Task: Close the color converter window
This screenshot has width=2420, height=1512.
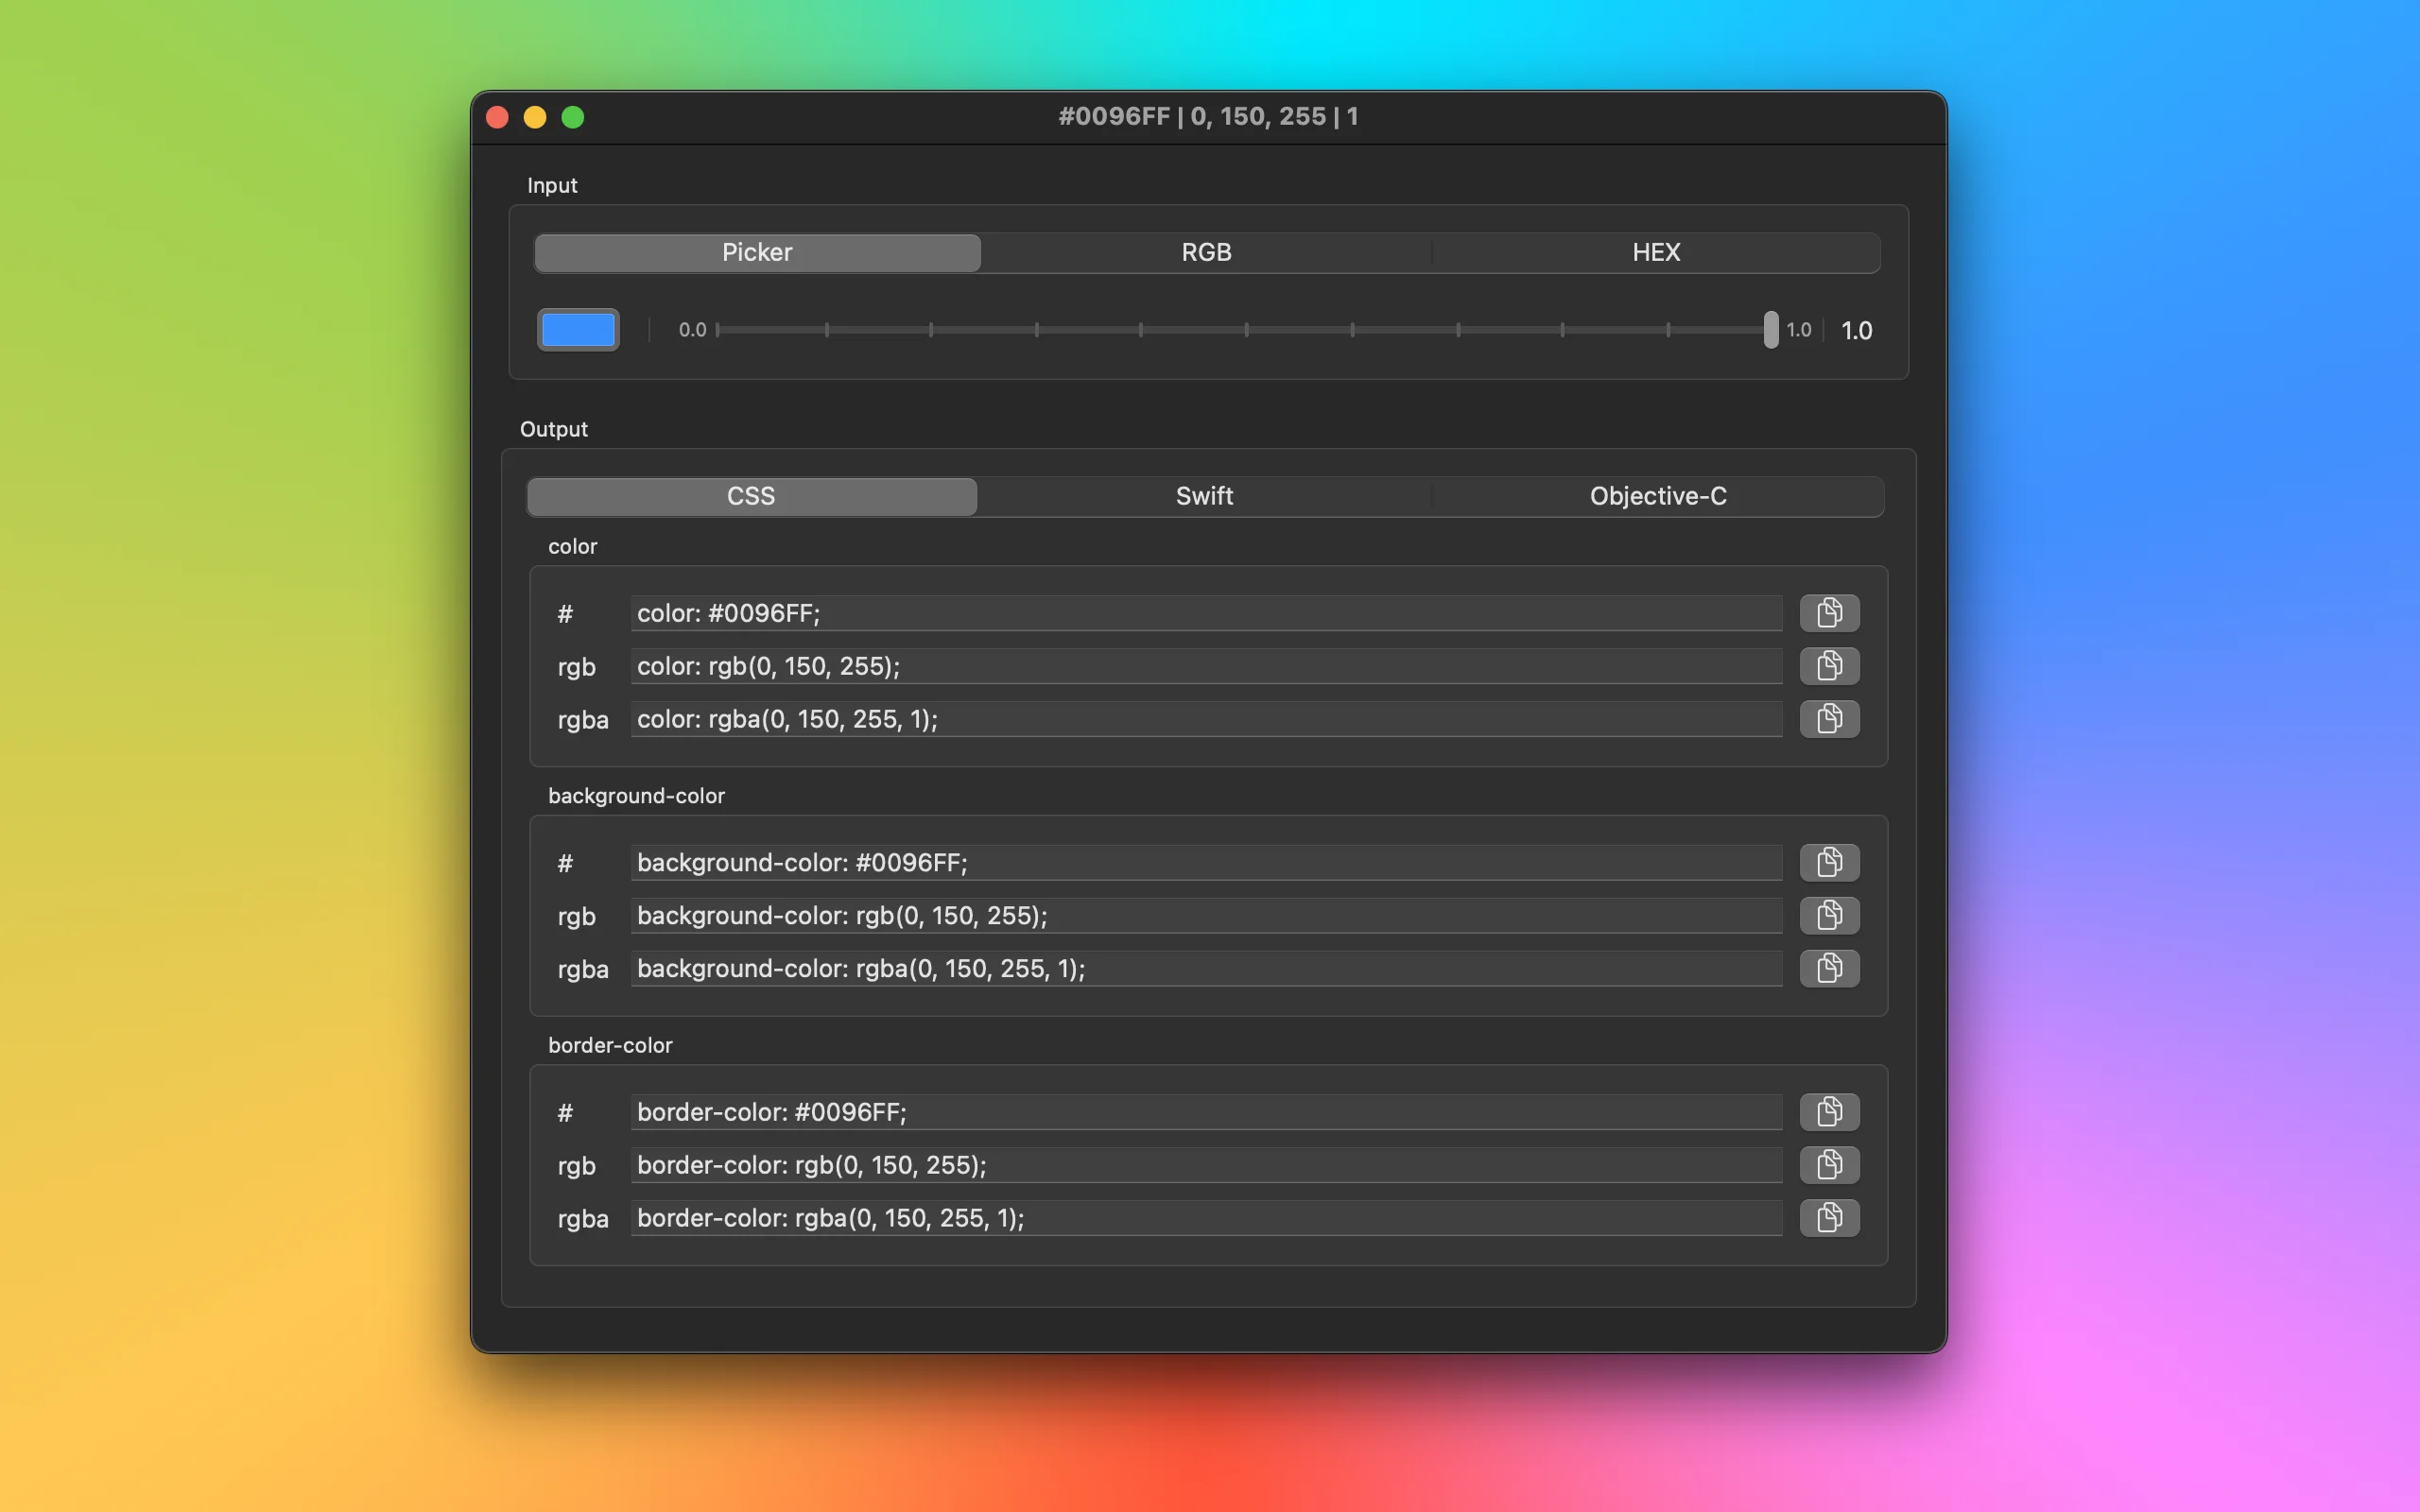Action: click(x=497, y=118)
